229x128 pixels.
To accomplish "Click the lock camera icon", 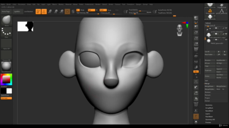I will (x=196, y=67).
